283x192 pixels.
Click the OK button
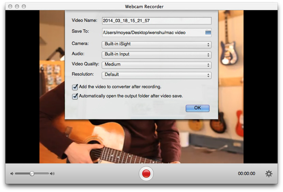pyautogui.click(x=197, y=108)
